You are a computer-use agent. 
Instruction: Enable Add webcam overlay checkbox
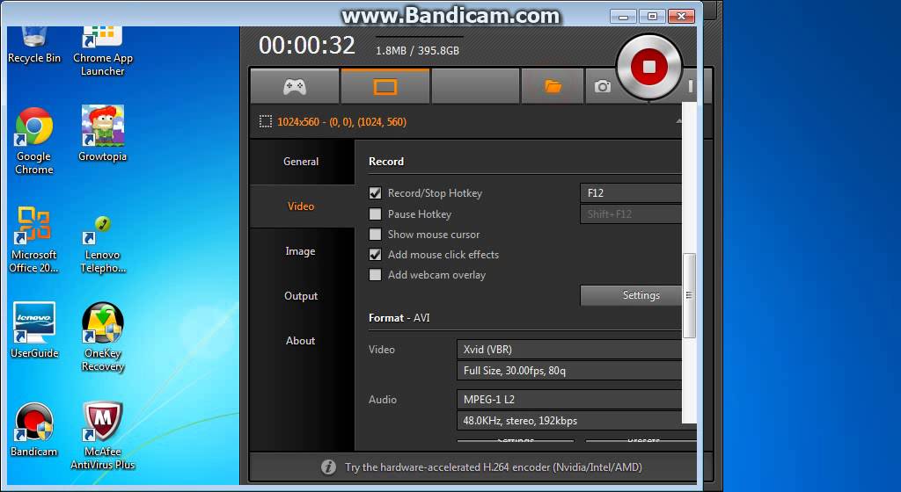(375, 275)
